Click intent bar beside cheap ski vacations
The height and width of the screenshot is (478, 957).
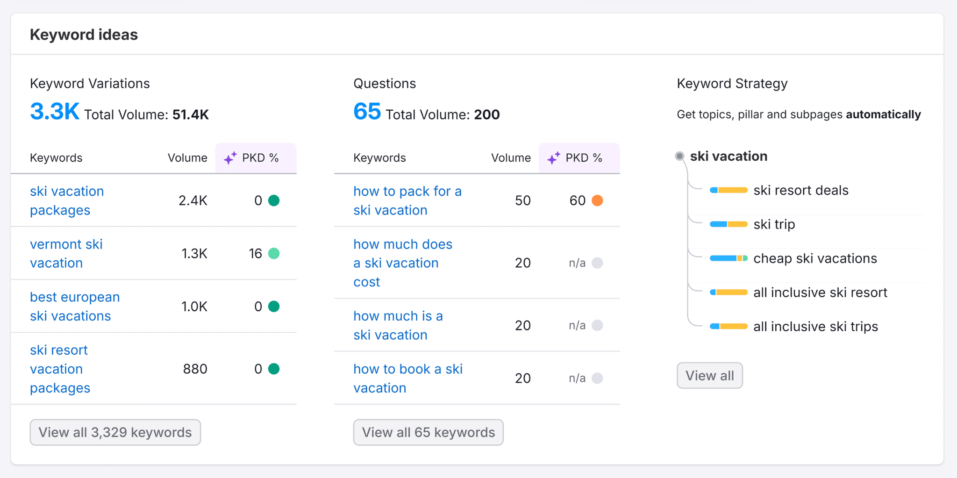coord(728,258)
